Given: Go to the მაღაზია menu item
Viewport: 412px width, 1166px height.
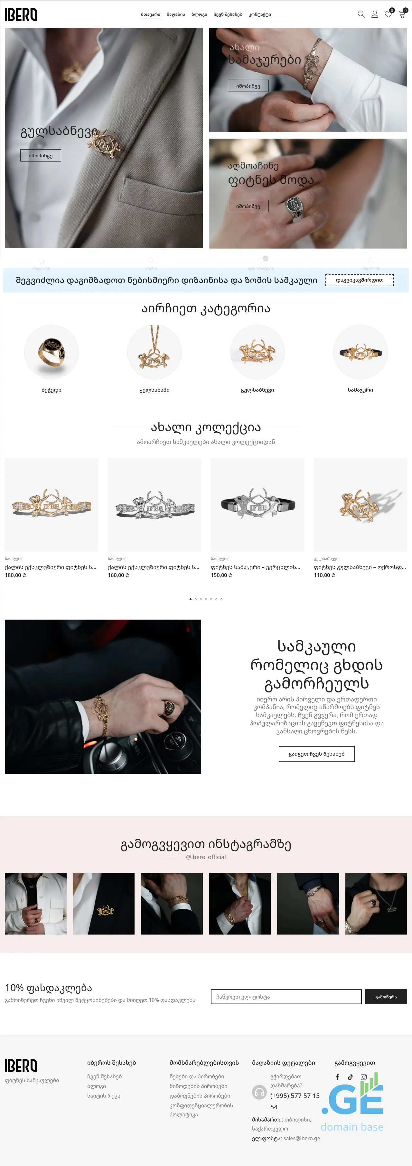Looking at the screenshot, I should point(176,15).
